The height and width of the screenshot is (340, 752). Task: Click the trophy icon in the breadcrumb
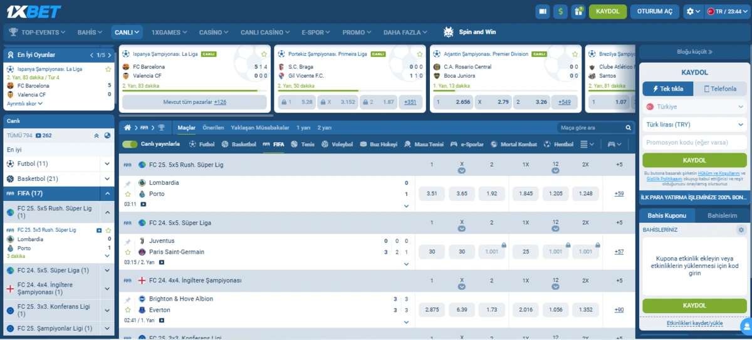click(x=161, y=128)
